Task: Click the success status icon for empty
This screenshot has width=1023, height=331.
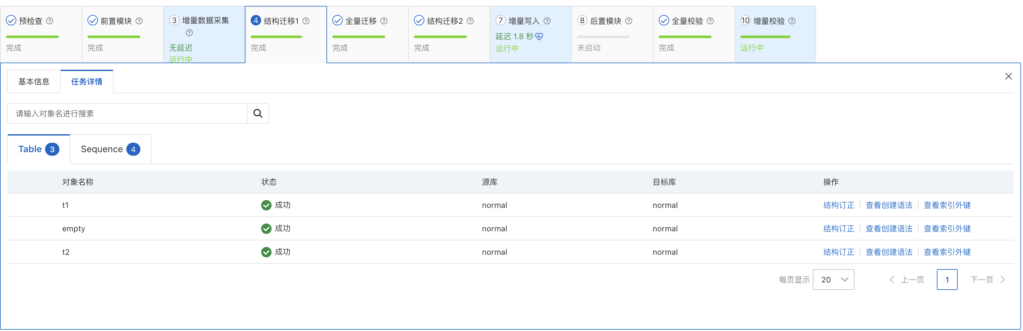Action: 266,229
